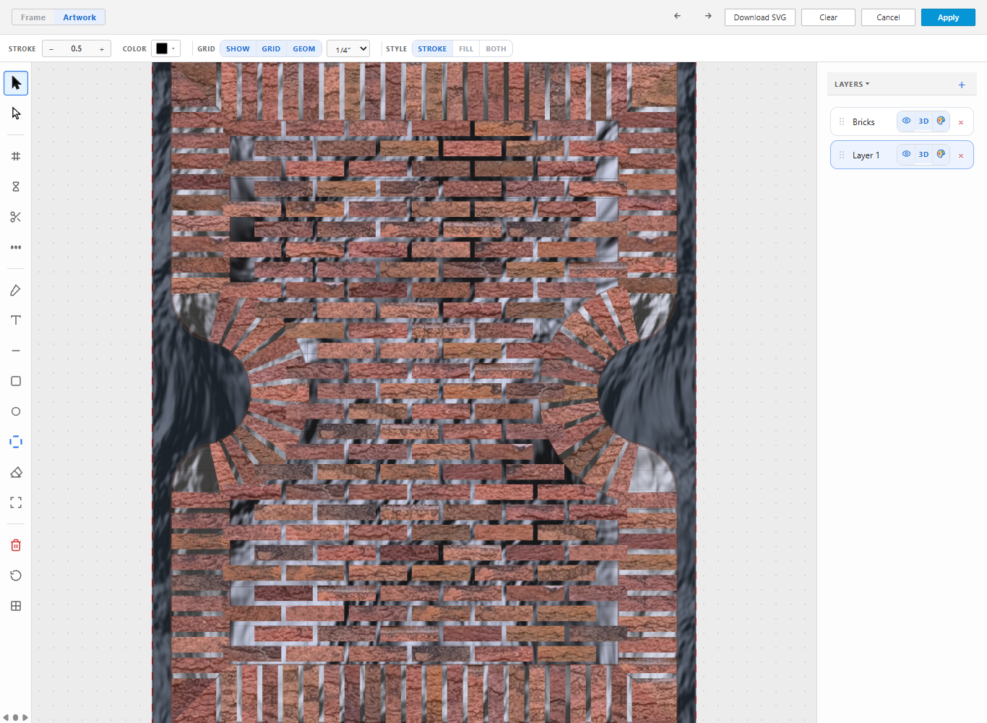Select the rectangle shape tool
This screenshot has width=987, height=723.
tap(16, 381)
